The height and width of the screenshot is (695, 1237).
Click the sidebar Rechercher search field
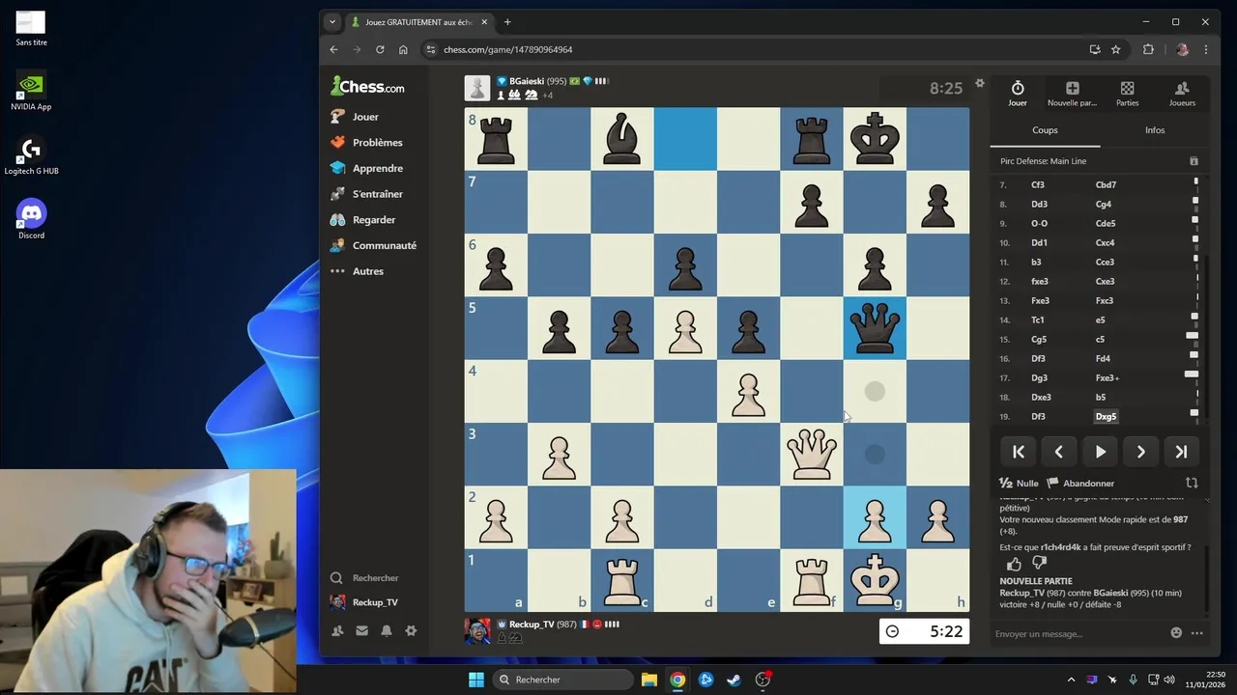[375, 578]
